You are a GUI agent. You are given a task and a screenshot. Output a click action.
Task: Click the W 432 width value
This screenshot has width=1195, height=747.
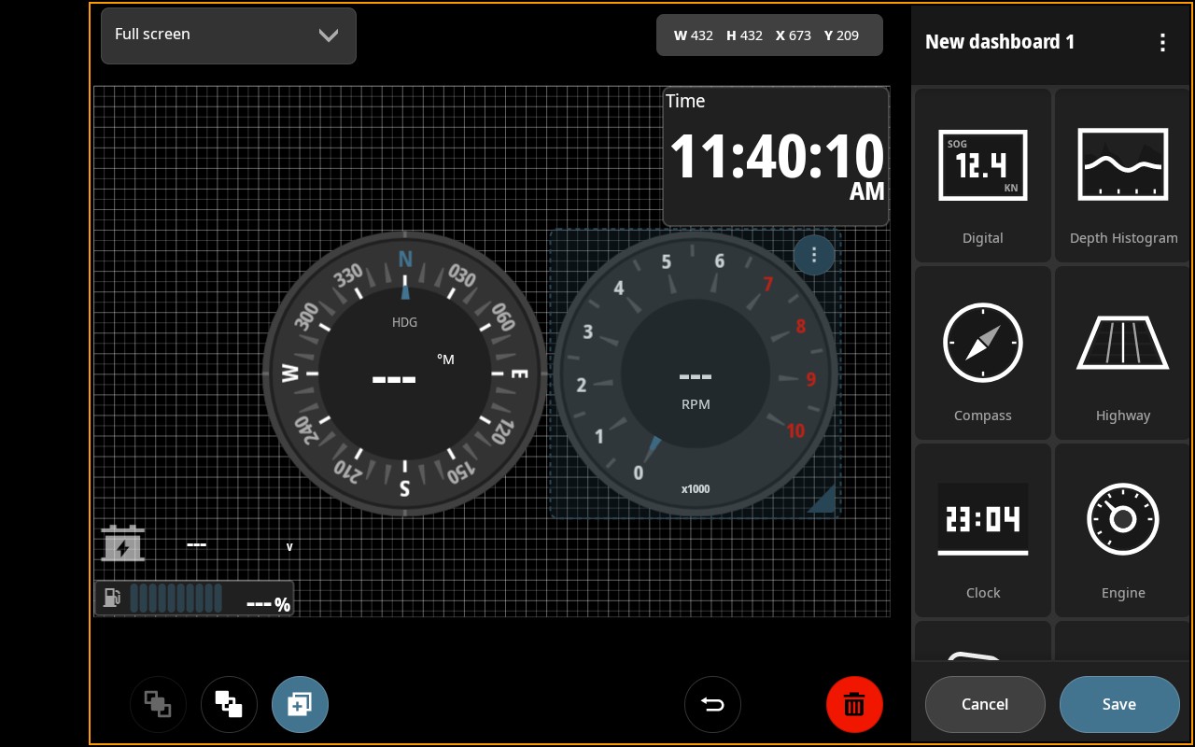694,35
